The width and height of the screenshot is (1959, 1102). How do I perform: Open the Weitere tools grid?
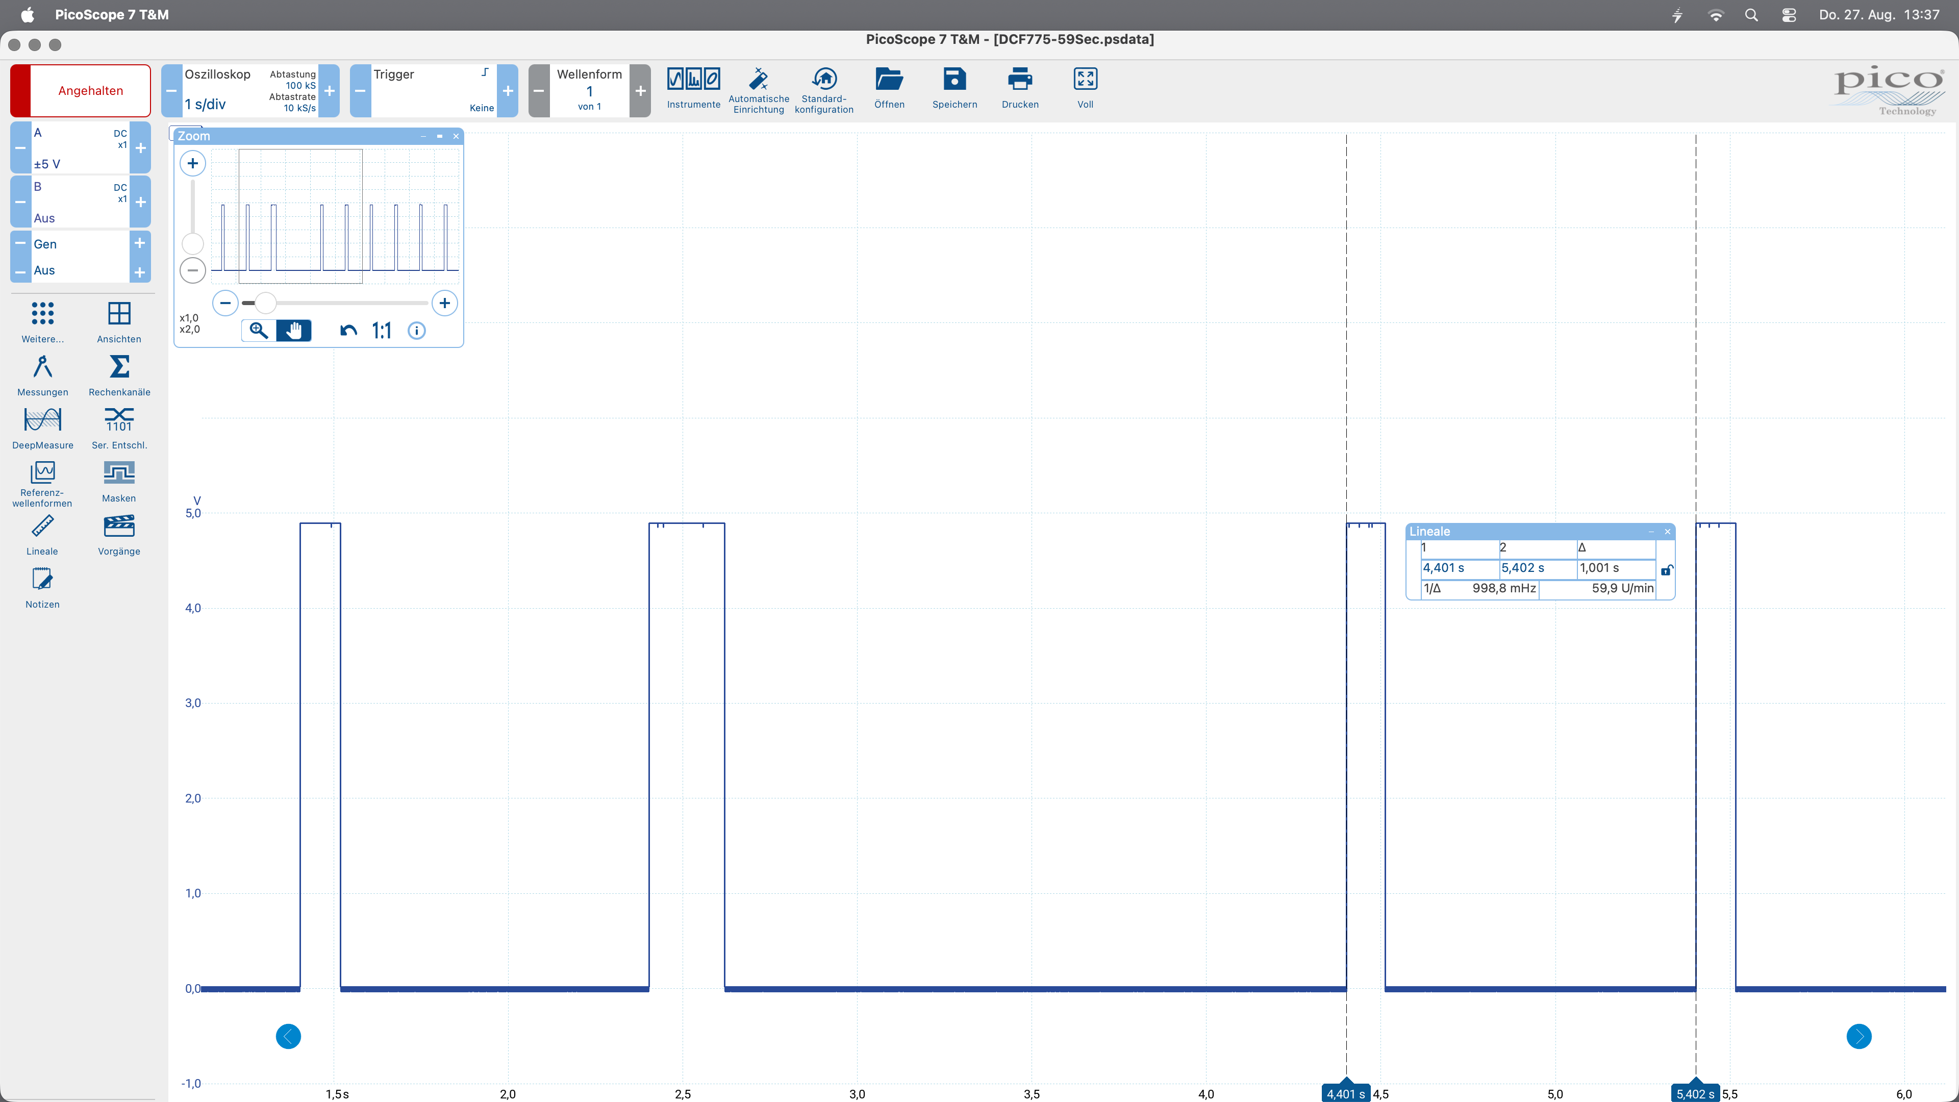click(x=42, y=322)
